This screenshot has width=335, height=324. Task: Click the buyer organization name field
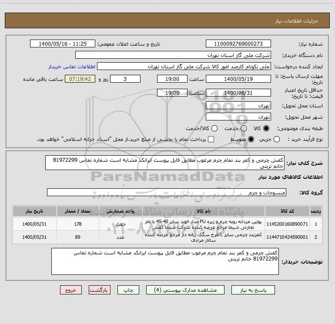click(173, 55)
